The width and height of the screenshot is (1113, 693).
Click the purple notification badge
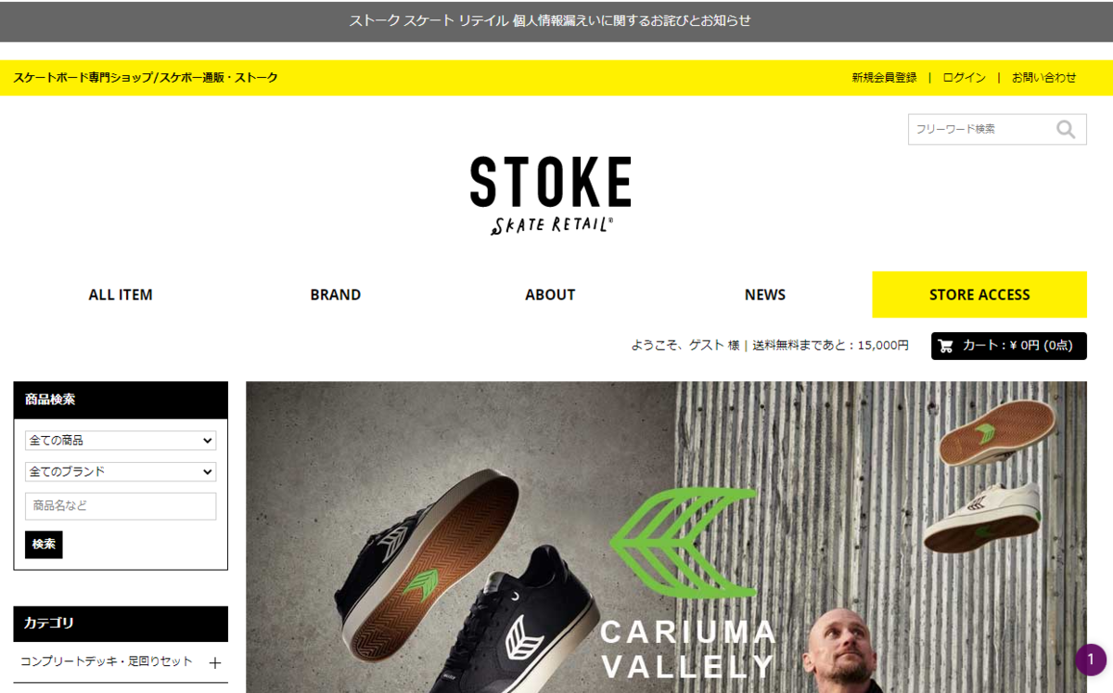click(1091, 660)
